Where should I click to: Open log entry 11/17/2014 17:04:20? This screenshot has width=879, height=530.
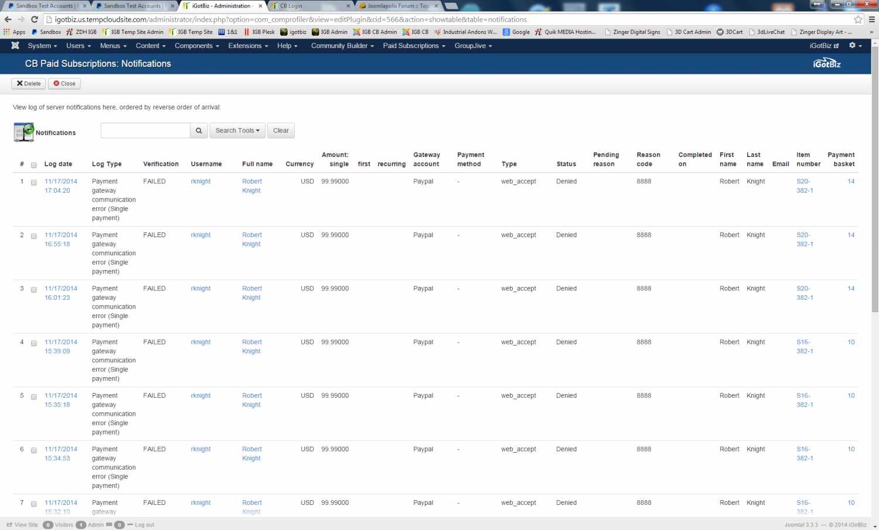[x=61, y=186]
